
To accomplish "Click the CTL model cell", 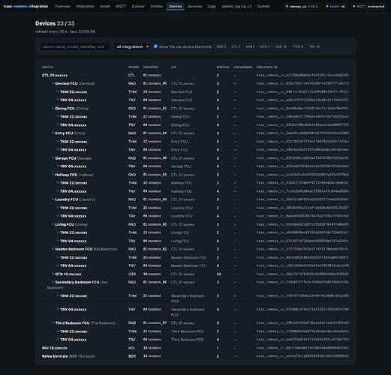I will pos(131,75).
